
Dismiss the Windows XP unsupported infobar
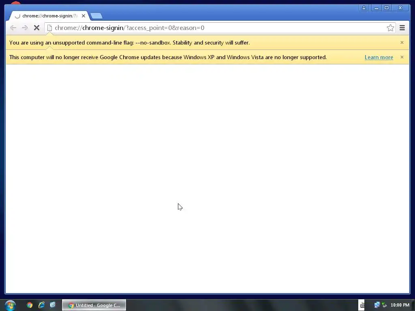click(x=402, y=57)
